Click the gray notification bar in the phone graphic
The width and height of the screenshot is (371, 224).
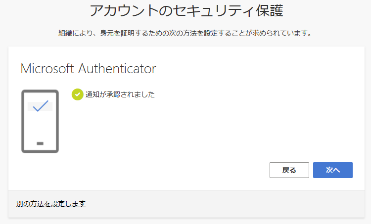point(40,107)
